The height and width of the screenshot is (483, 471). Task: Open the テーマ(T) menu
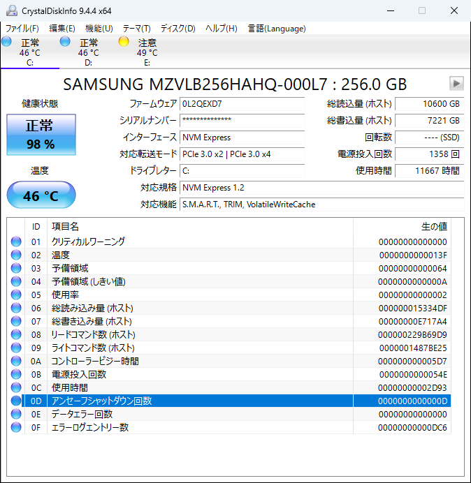click(x=137, y=29)
